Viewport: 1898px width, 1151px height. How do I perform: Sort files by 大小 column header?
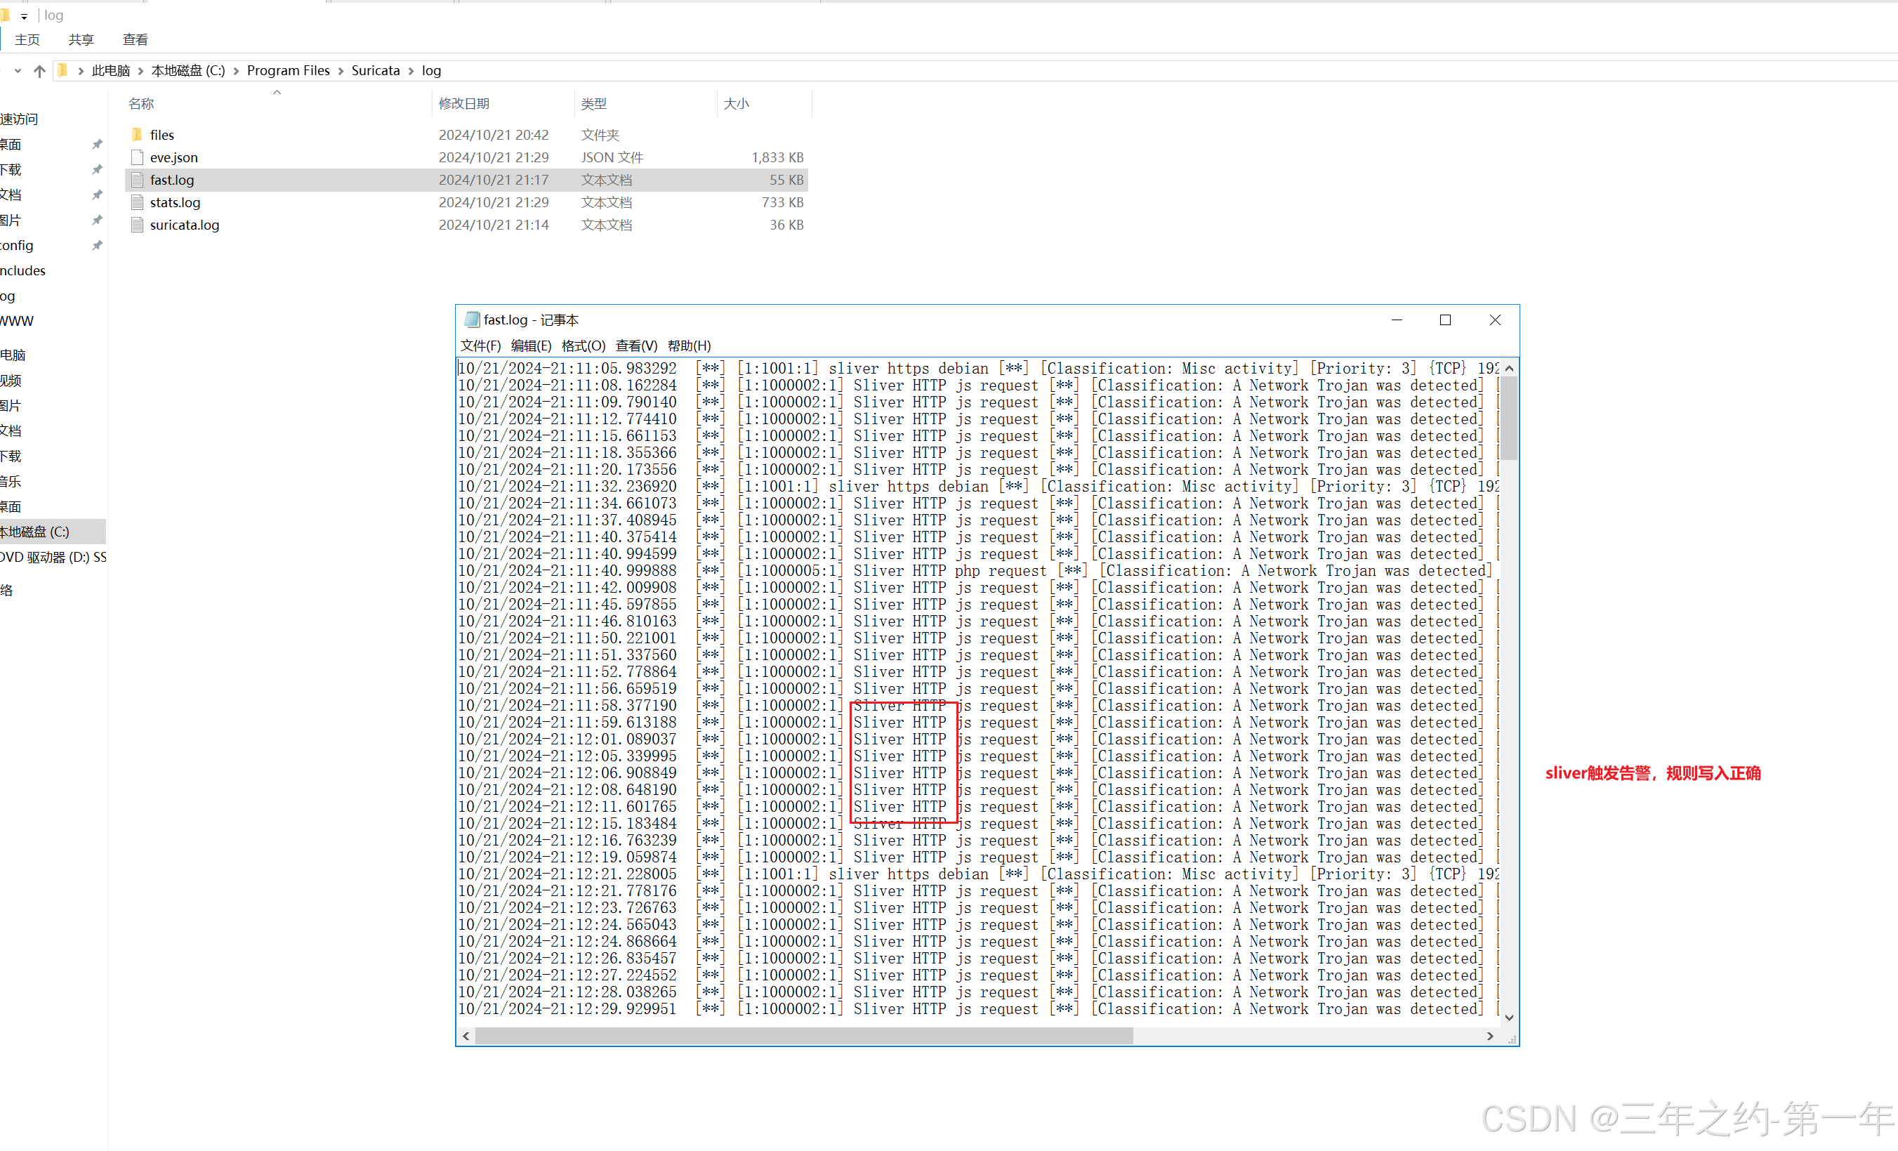pyautogui.click(x=736, y=103)
